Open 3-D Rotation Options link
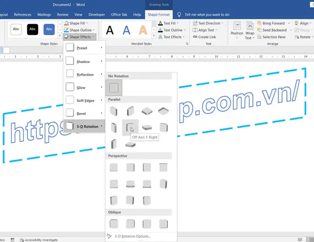The width and height of the screenshot is (314, 242). [132, 236]
